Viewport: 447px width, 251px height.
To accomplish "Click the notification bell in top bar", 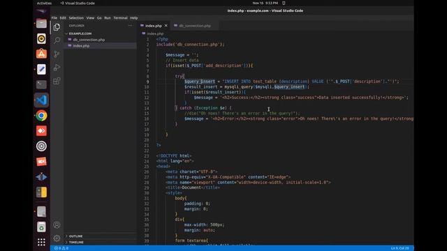I will pos(284,3).
